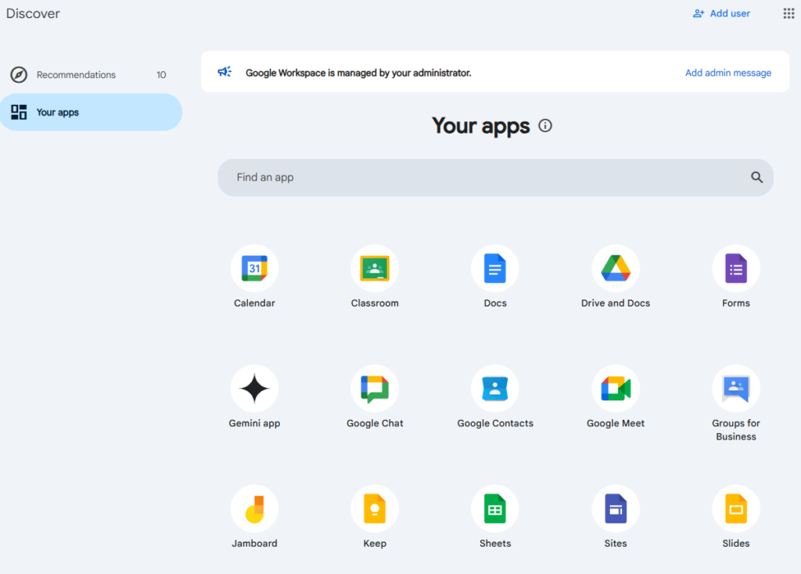Open Google Sites
This screenshot has height=574, width=801.
pyautogui.click(x=616, y=509)
